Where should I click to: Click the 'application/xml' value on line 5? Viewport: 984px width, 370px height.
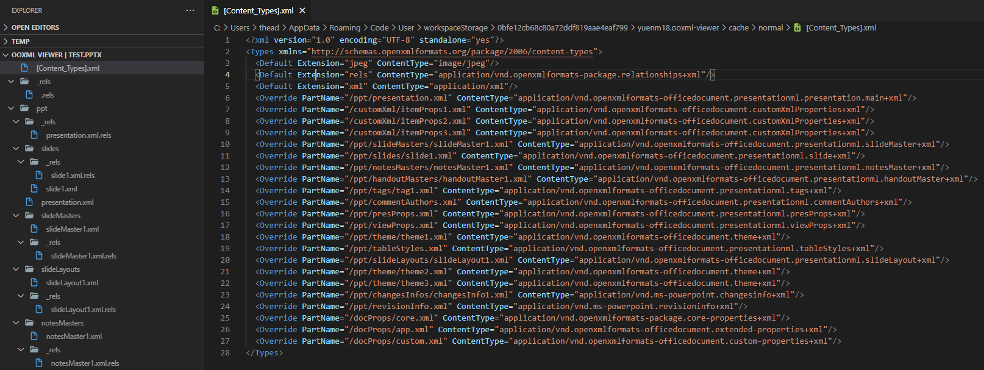[468, 87]
